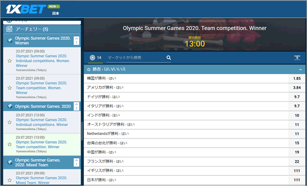Click the アメリカが勝利 - はい row label
307x186 pixels.
pyautogui.click(x=105, y=87)
